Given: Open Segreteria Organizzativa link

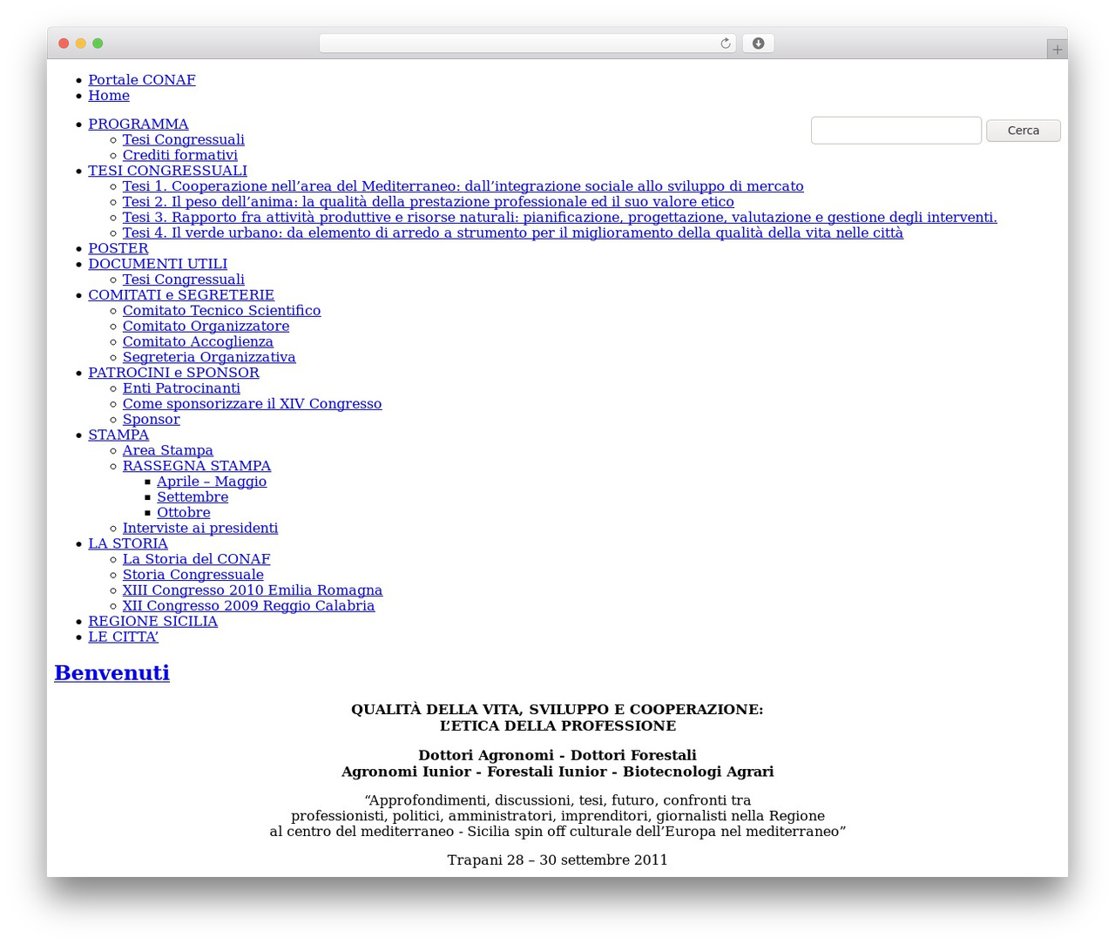Looking at the screenshot, I should click(209, 358).
